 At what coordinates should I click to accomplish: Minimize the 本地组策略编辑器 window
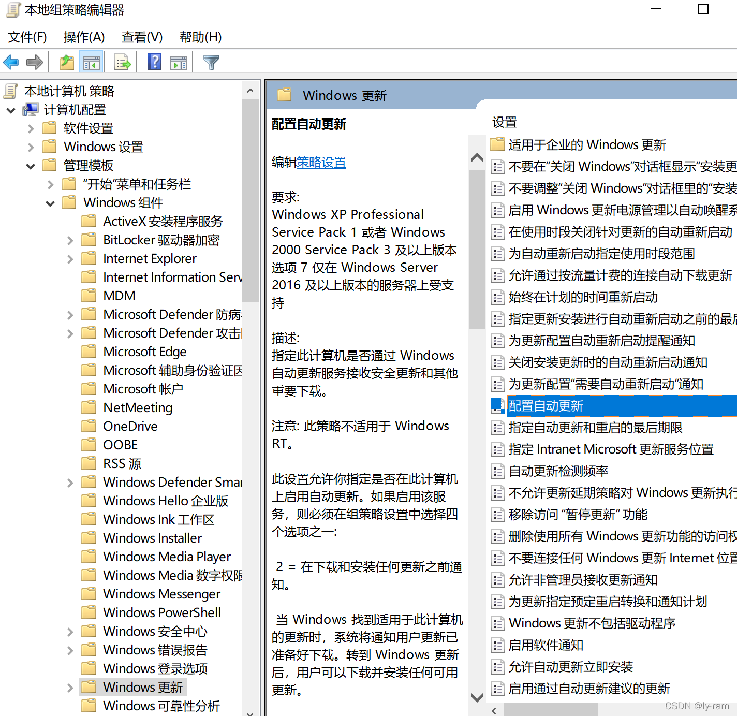click(x=656, y=9)
